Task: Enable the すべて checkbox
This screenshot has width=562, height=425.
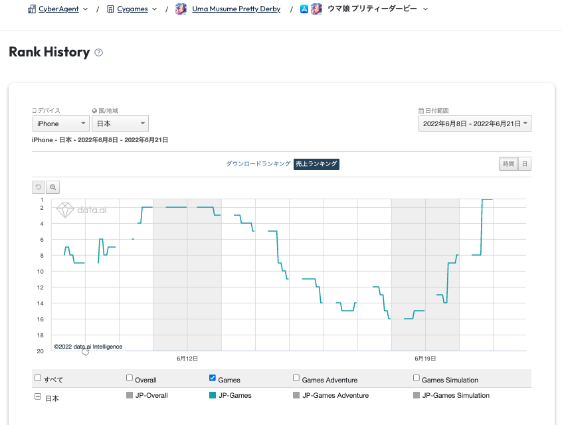Action: (38, 378)
